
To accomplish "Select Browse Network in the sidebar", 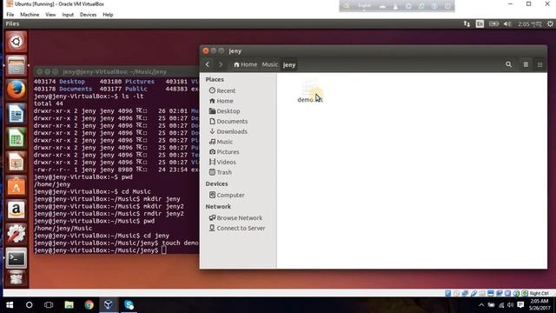I will pyautogui.click(x=235, y=218).
